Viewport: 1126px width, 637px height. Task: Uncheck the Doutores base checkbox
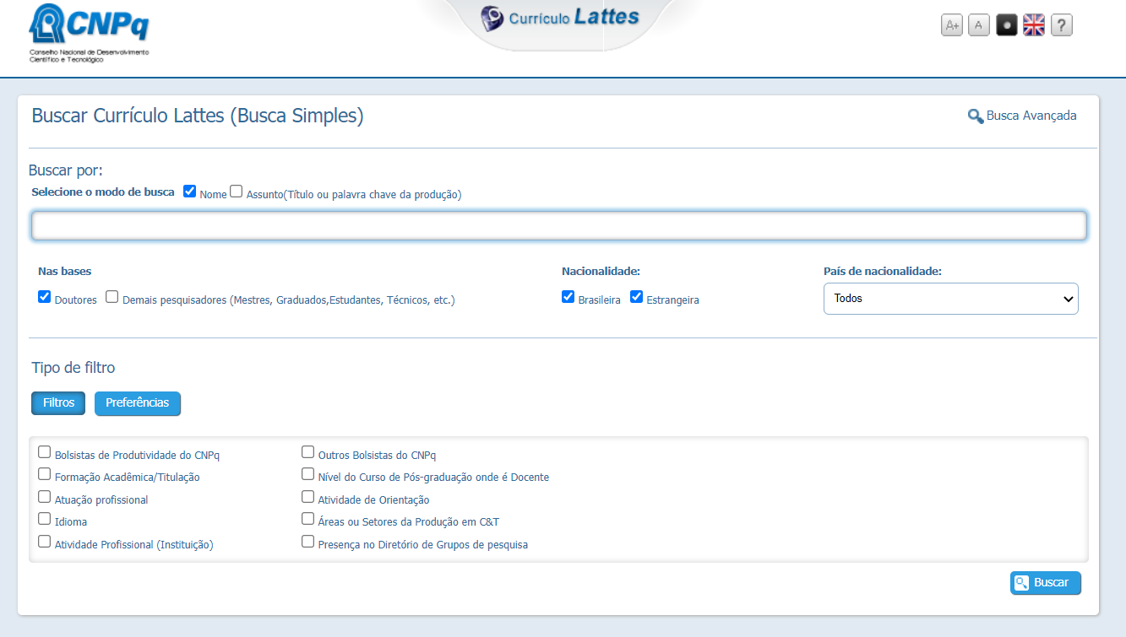point(45,297)
